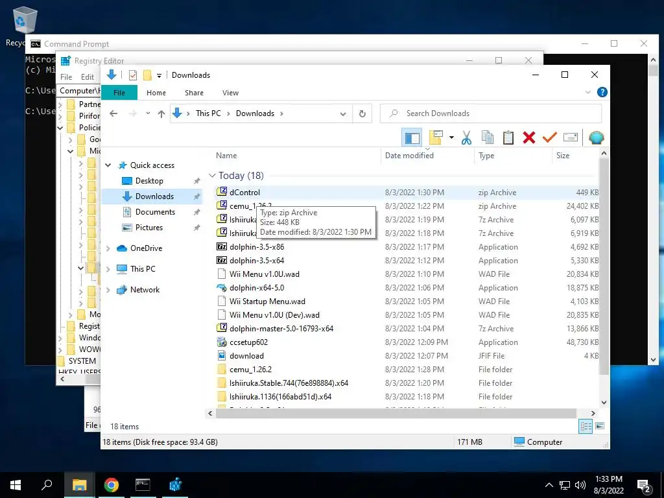
Task: Click This PC in the address breadcrumb
Action: (x=208, y=113)
